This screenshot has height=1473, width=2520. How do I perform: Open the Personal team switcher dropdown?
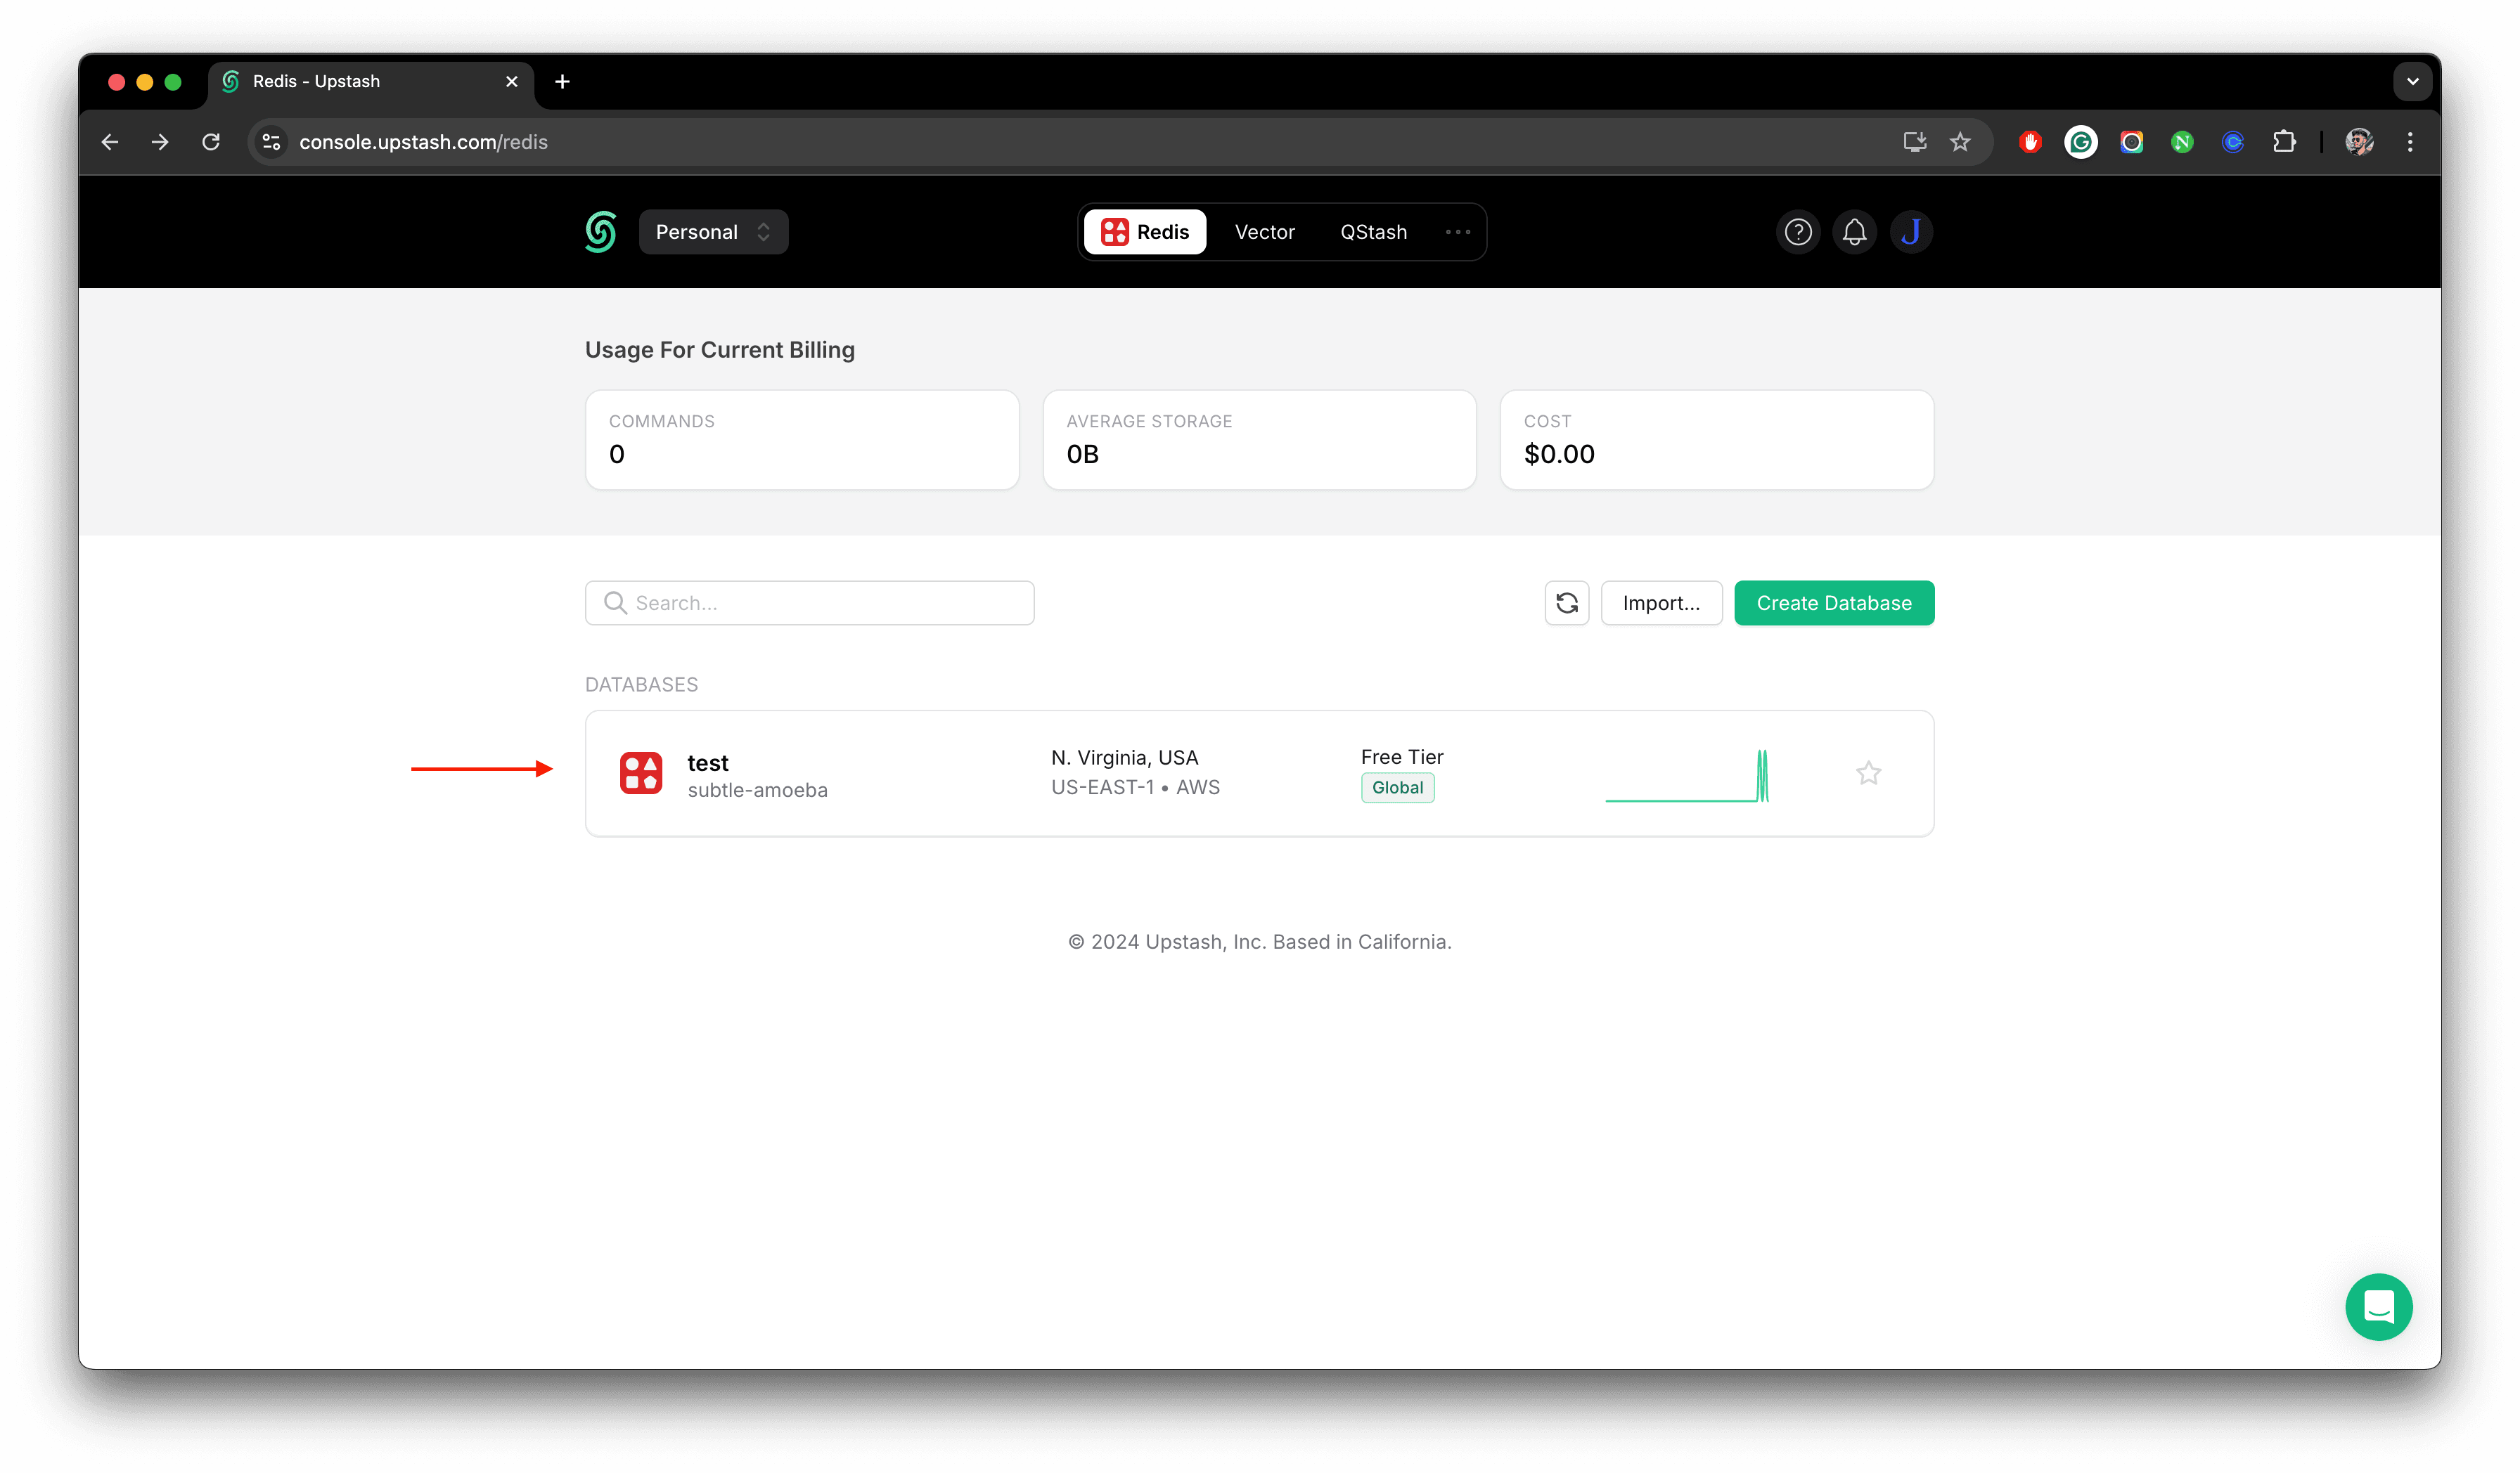click(x=713, y=232)
